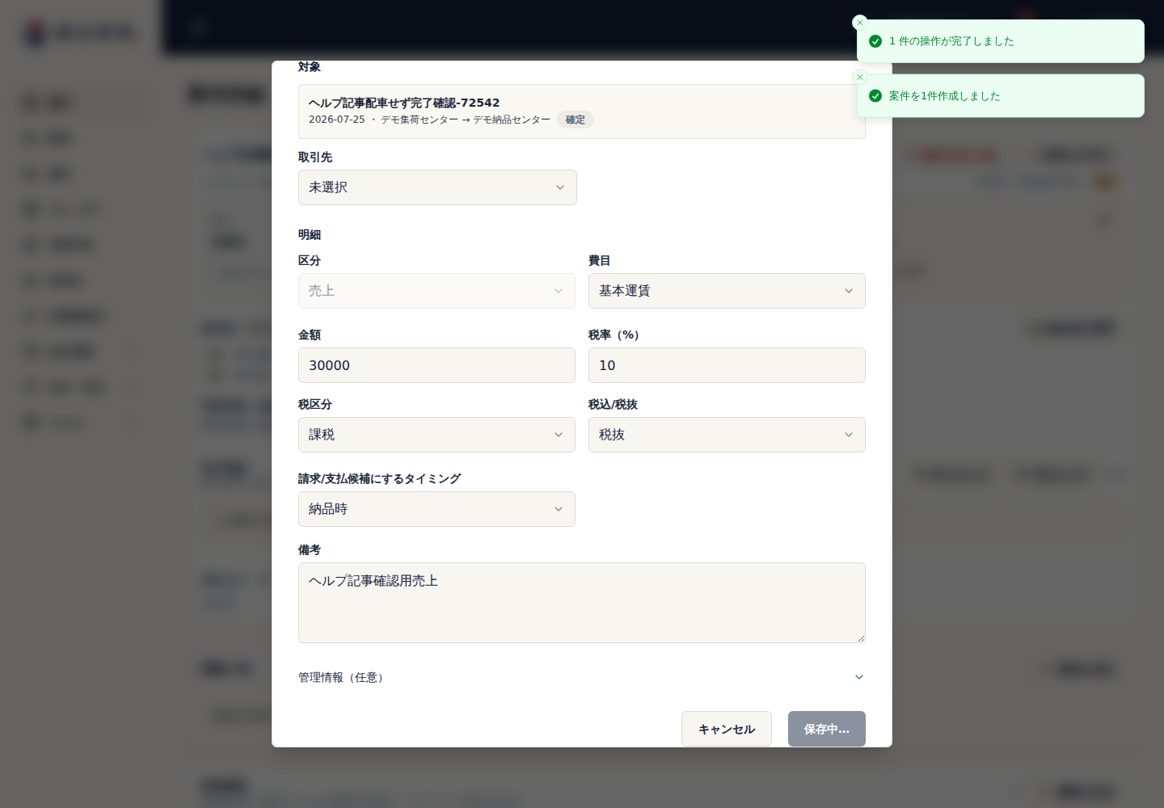Viewport: 1164px width, 808px height.
Task: Dismiss the '1 件の操作が完了しました' notification
Action: (860, 23)
